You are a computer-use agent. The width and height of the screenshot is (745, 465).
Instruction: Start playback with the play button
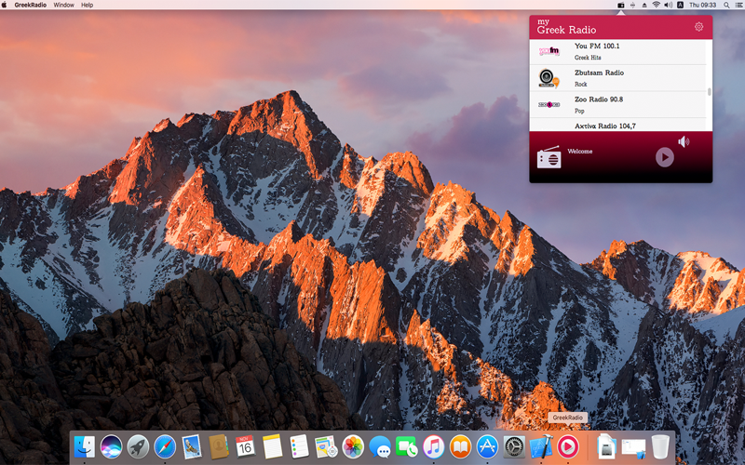[664, 157]
